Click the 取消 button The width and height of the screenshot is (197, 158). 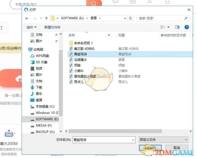(177, 148)
